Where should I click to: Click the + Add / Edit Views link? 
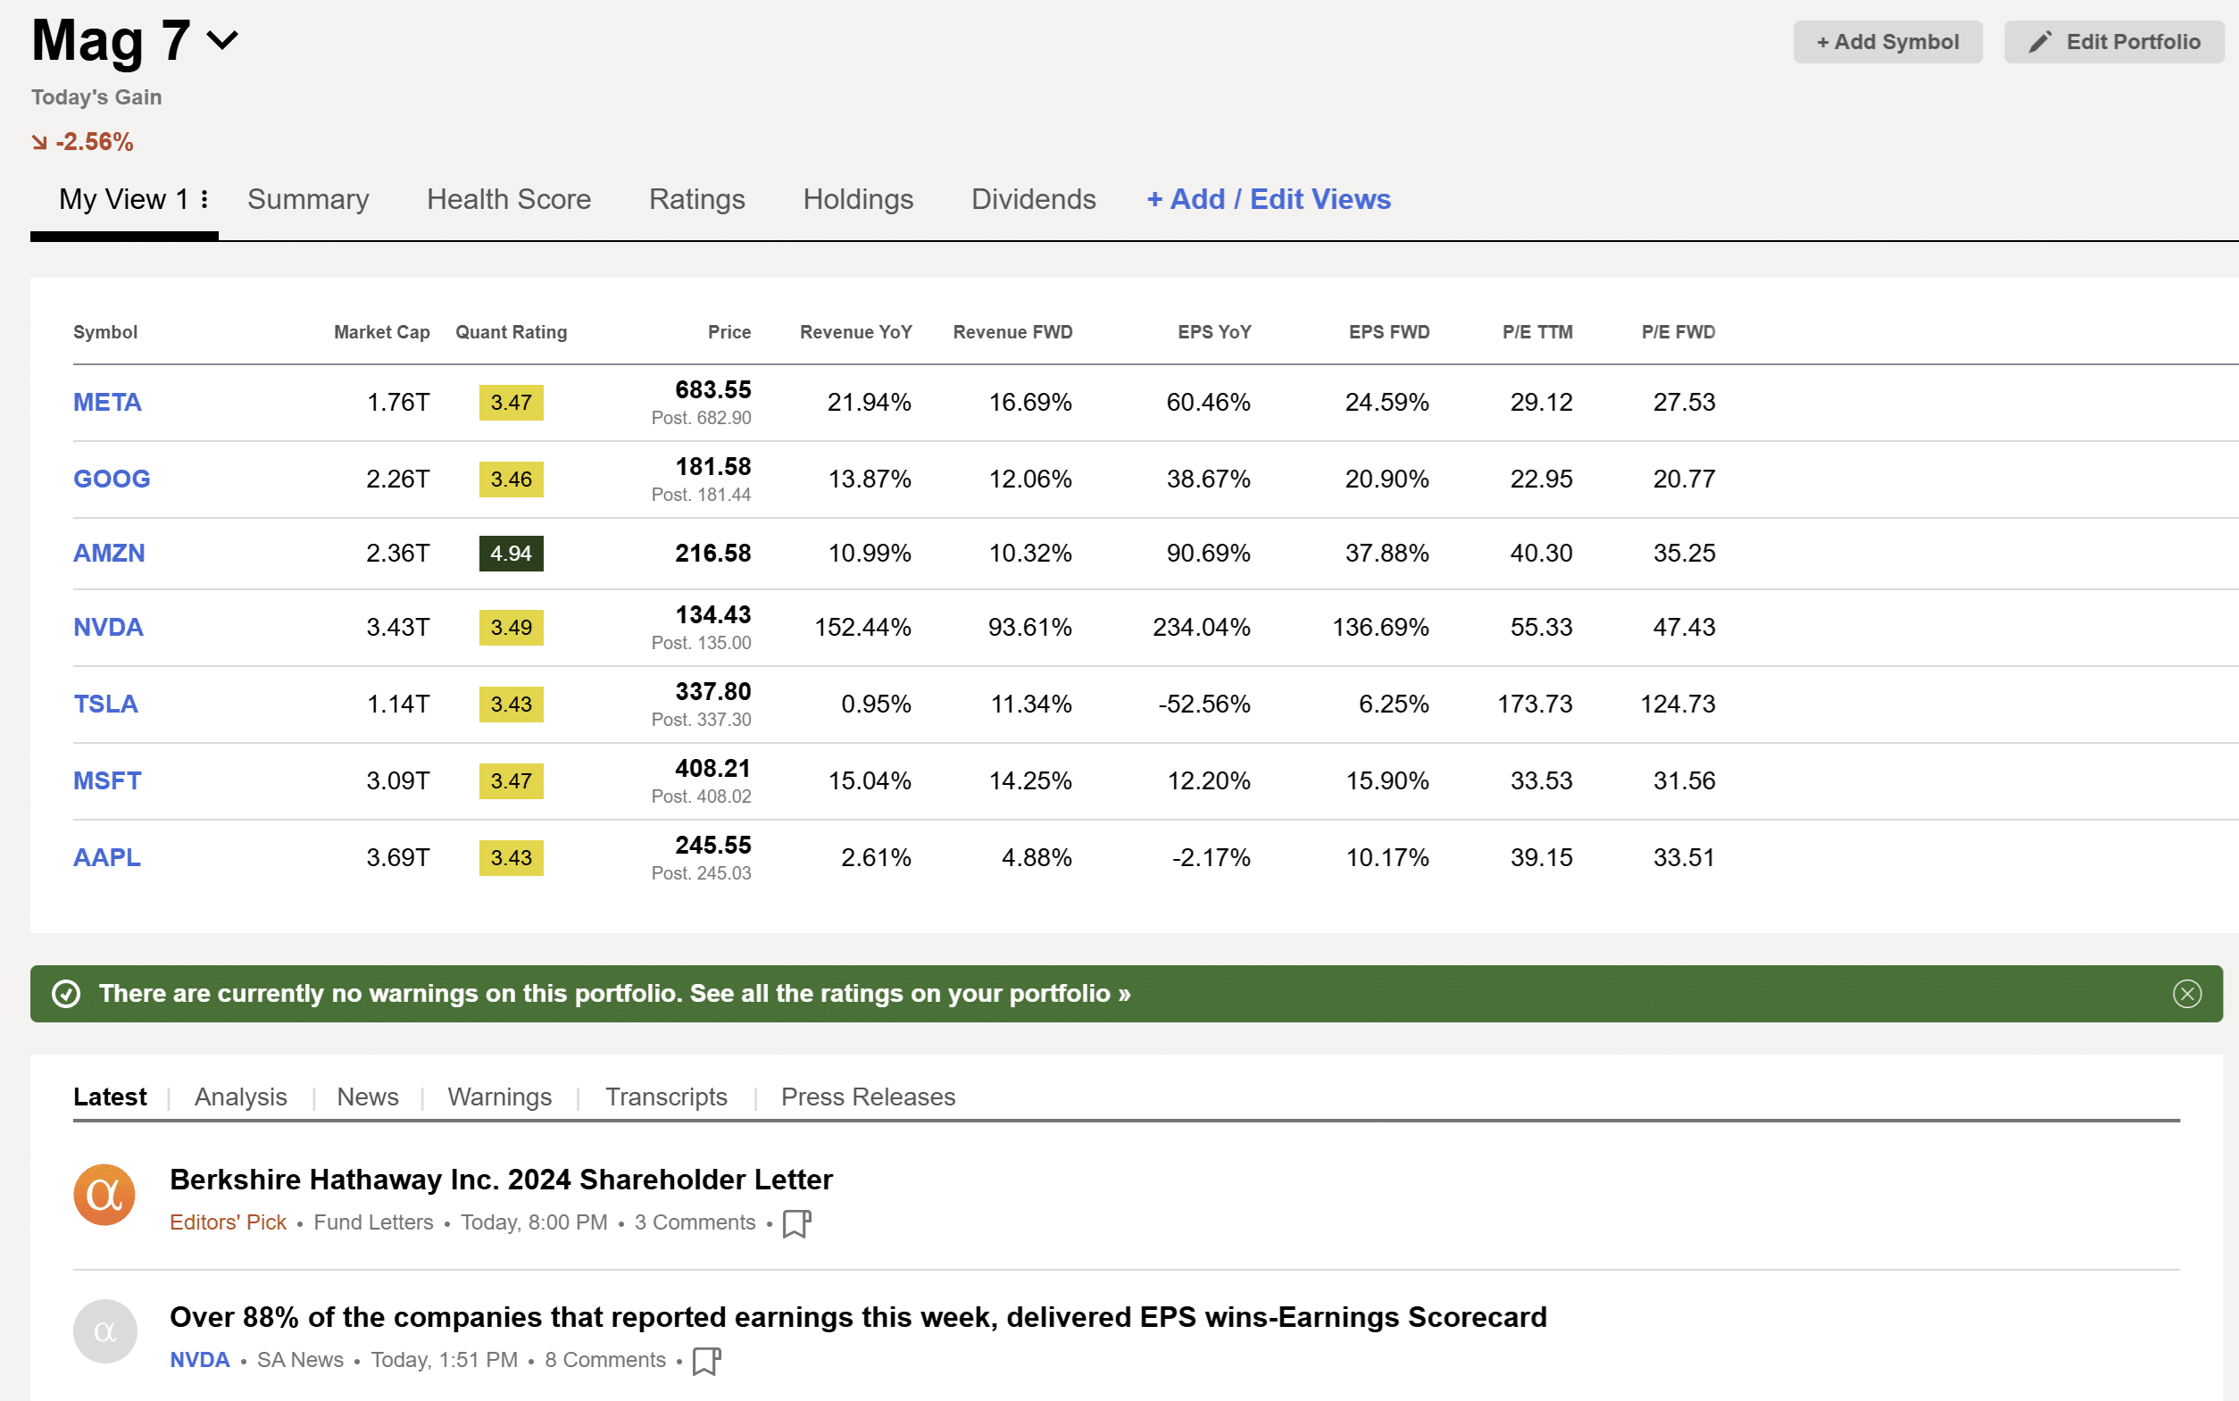(1269, 198)
